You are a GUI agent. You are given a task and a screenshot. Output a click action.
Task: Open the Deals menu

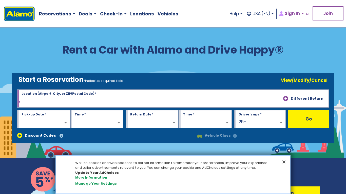[x=87, y=14]
